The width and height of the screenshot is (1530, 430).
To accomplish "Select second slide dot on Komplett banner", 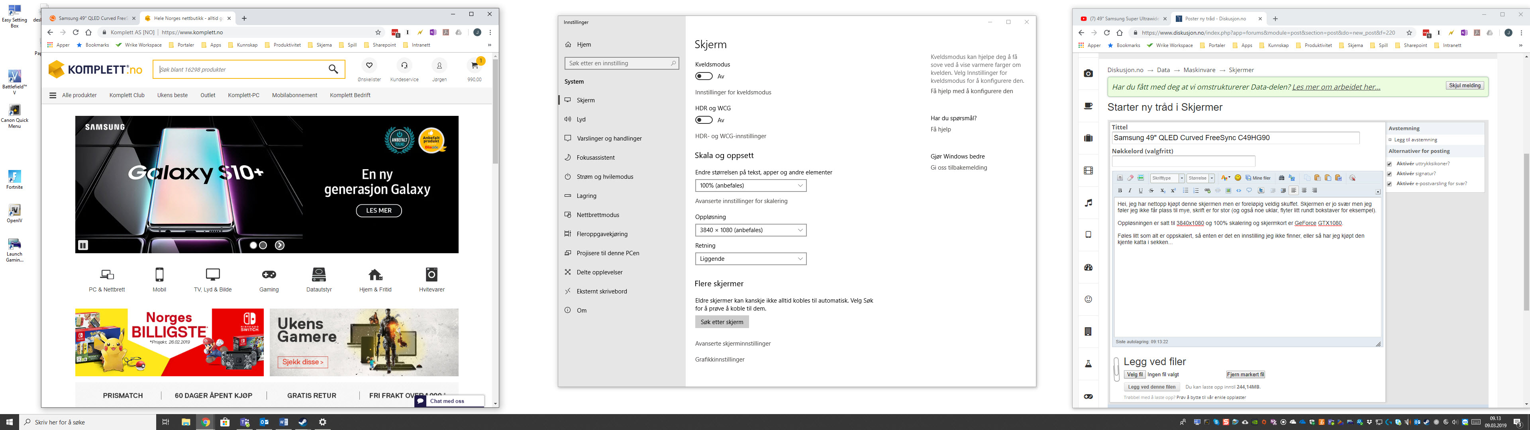I will click(263, 245).
